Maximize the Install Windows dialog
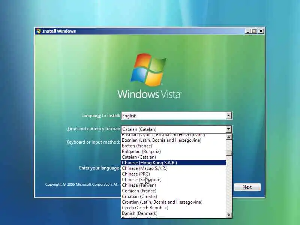 coord(254,31)
